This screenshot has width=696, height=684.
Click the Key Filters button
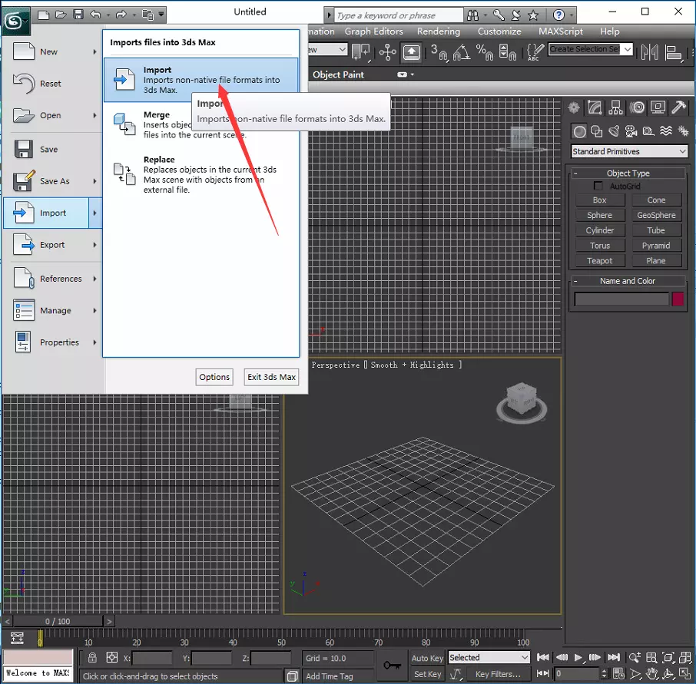498,674
